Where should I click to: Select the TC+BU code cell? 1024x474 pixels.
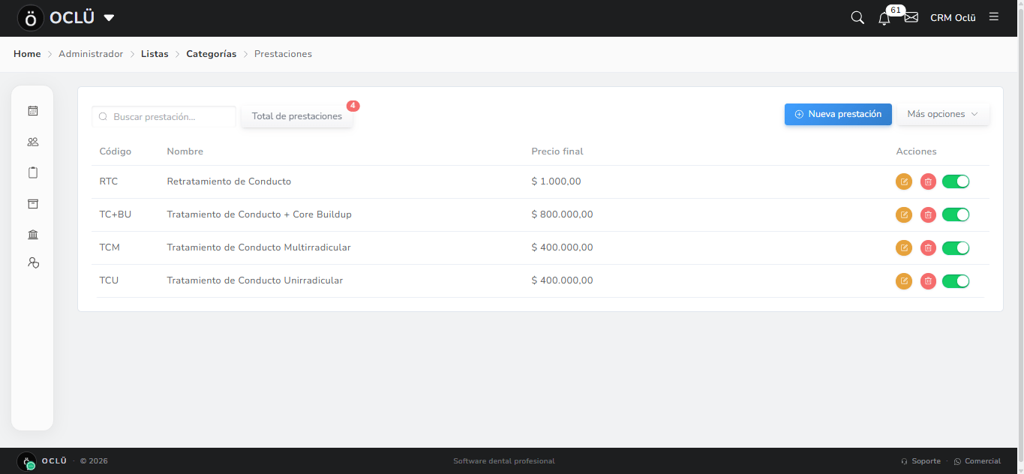pyautogui.click(x=116, y=214)
